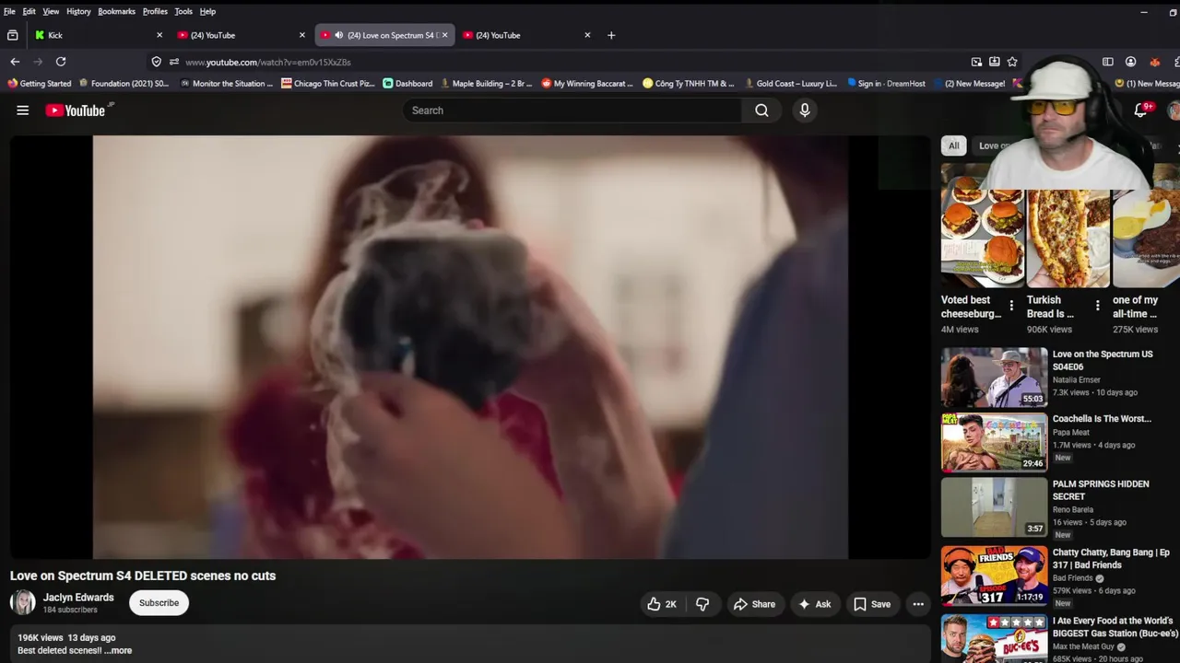The height and width of the screenshot is (663, 1180).
Task: Dislike the video with the thumbs down
Action: 702,604
